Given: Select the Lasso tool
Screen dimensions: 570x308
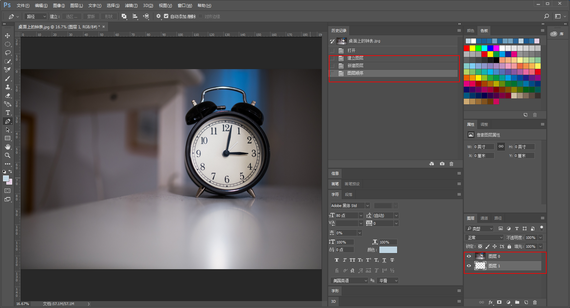Looking at the screenshot, I should coord(8,53).
